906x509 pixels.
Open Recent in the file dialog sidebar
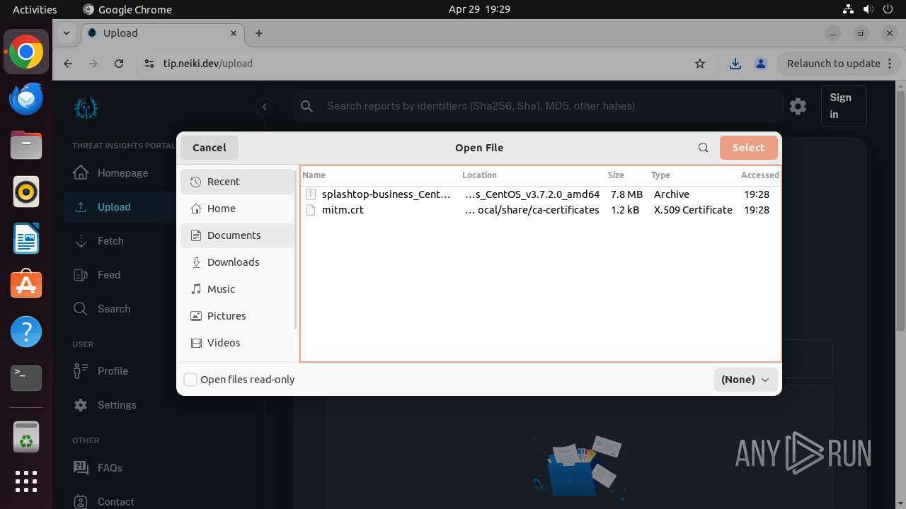pos(237,182)
